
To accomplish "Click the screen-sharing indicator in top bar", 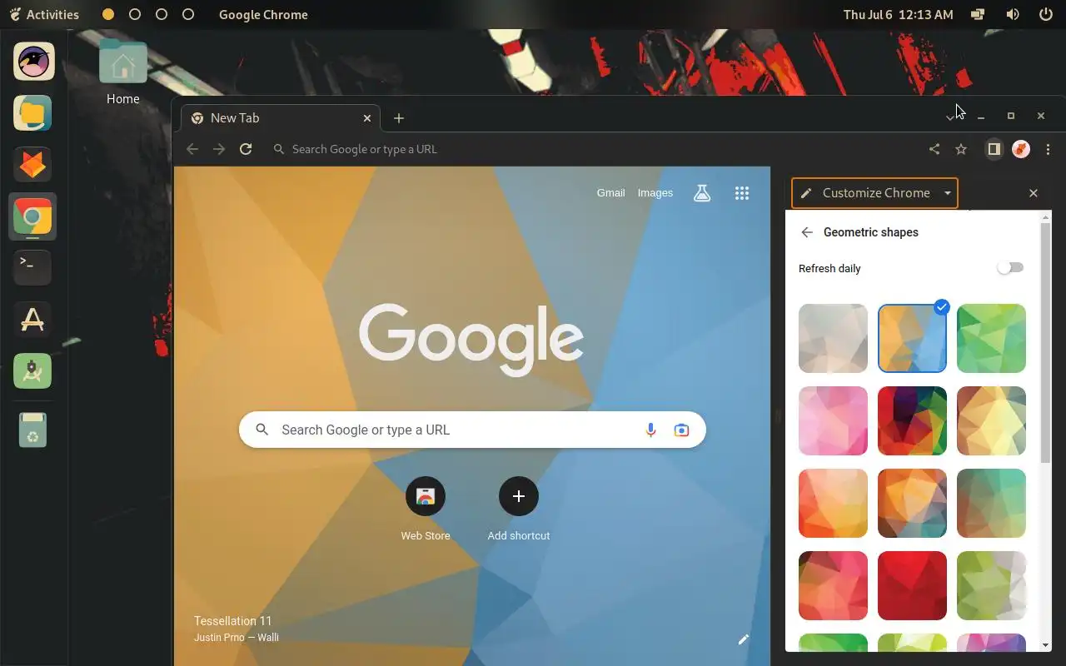I will 979,14.
